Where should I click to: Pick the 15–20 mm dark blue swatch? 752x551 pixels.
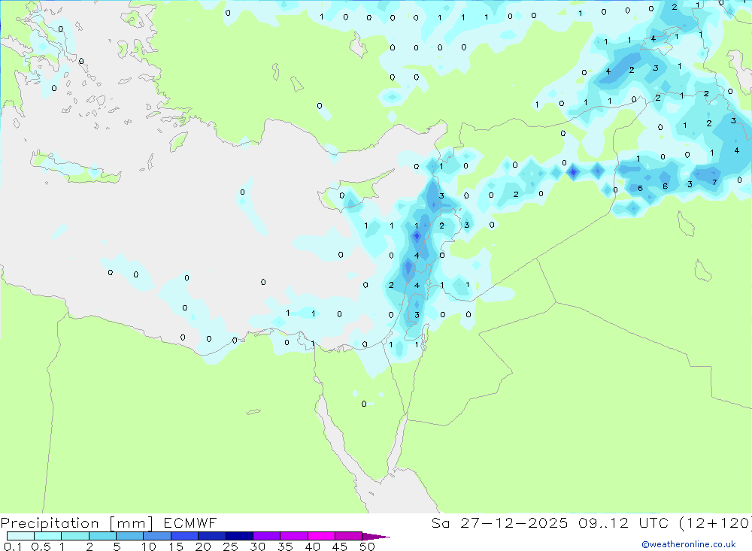pos(184,536)
